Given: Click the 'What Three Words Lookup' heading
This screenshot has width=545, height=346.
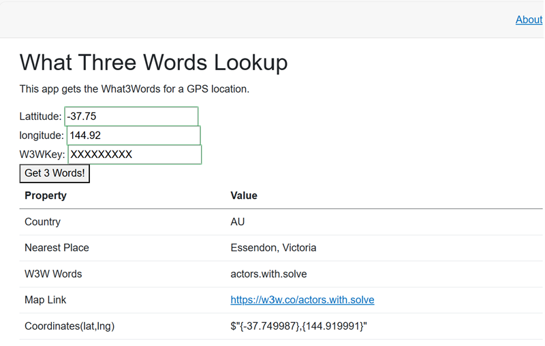Looking at the screenshot, I should 154,63.
